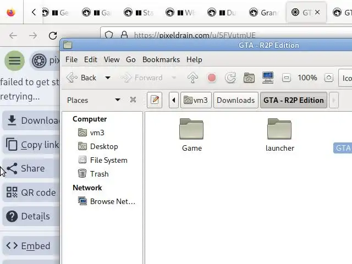Image resolution: width=352 pixels, height=264 pixels.
Task: Expand the Forward history dropdown arrow
Action: (x=174, y=78)
